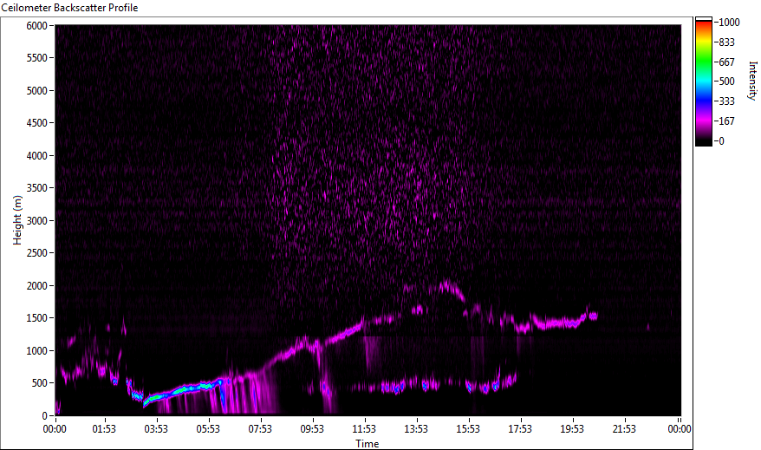Click the intensity color ramp bar

coord(703,82)
